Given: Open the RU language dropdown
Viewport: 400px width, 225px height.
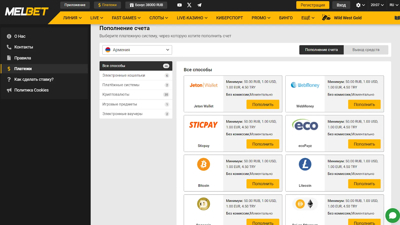Looking at the screenshot, I should [394, 5].
